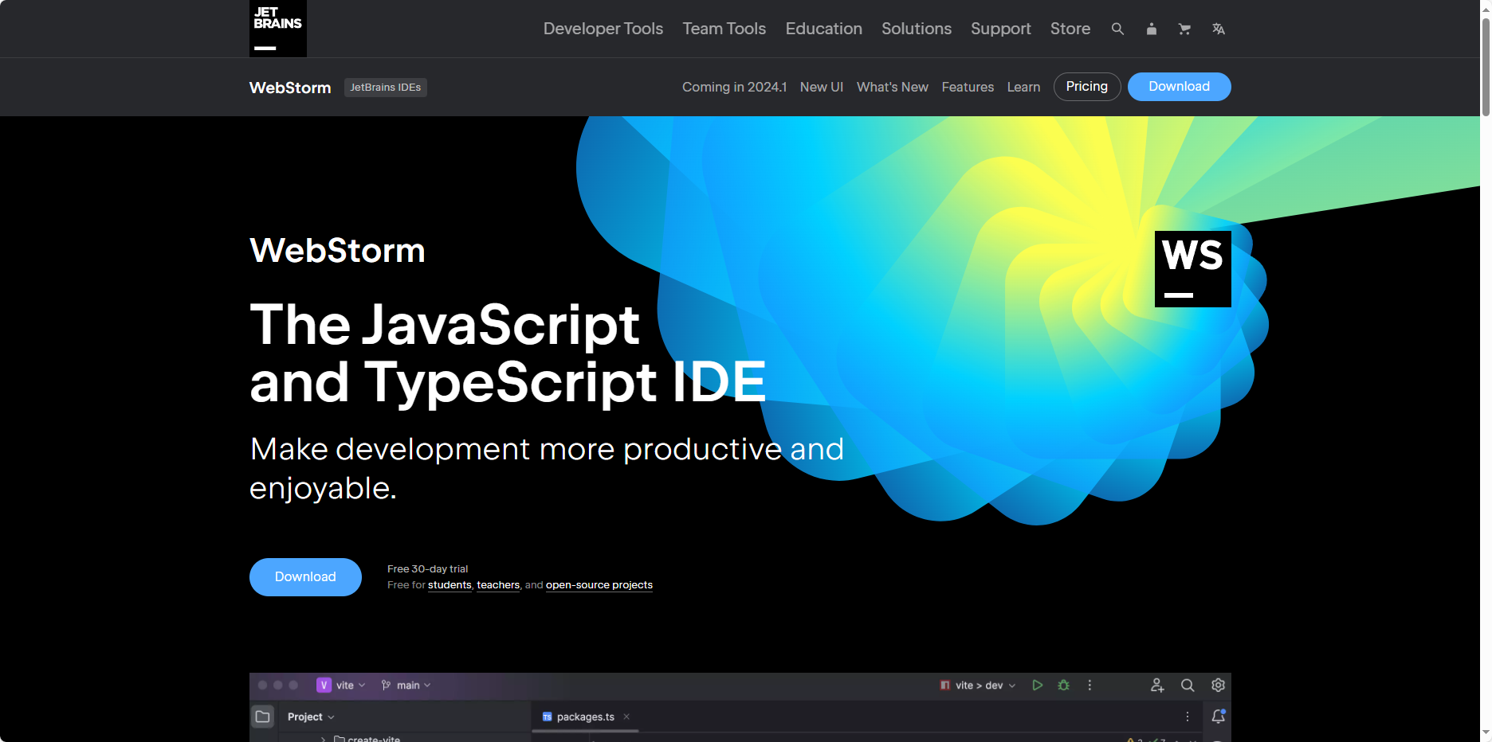Click the JetBrains logo
1492x742 pixels.
(x=277, y=29)
